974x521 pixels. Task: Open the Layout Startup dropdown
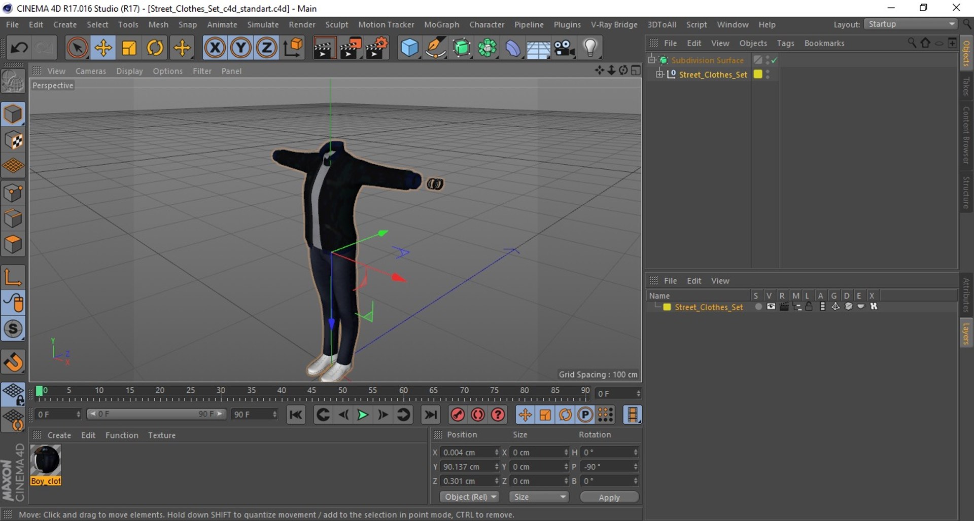911,24
